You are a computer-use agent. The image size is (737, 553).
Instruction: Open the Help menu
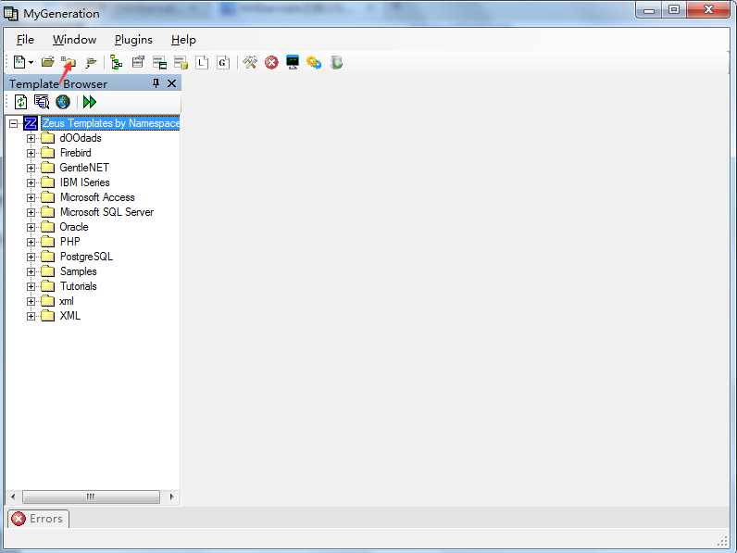coord(183,40)
